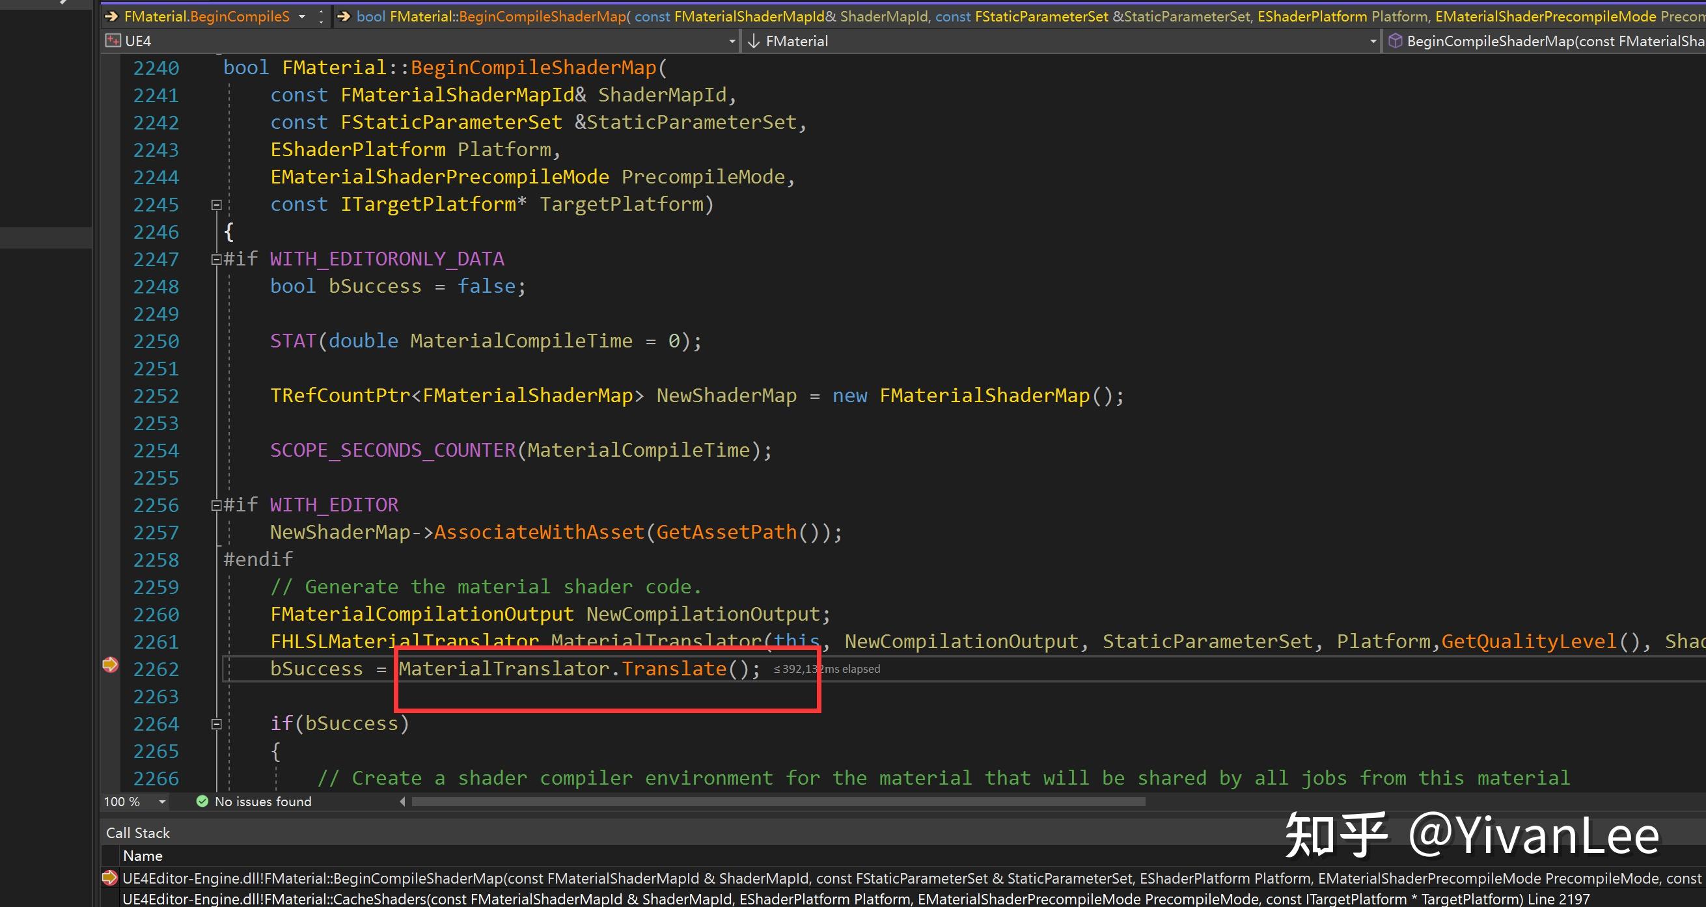1706x907 pixels.
Task: Click BeginCompileShaderMap in line 2240
Action: (533, 68)
